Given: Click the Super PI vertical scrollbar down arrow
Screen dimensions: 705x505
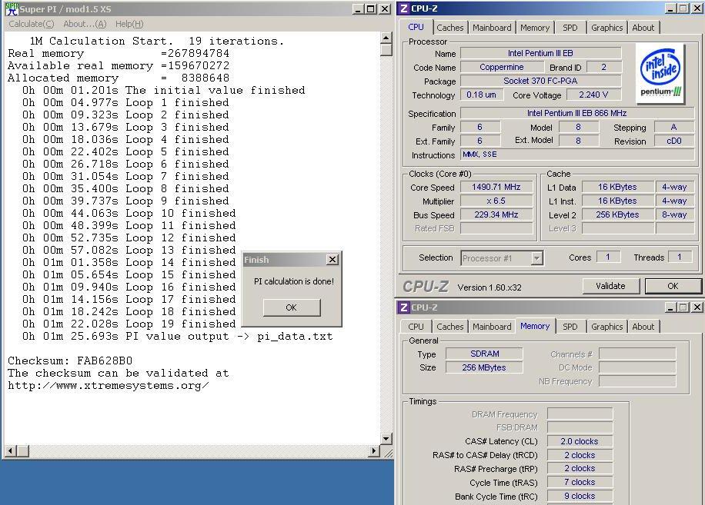Looking at the screenshot, I should point(386,439).
